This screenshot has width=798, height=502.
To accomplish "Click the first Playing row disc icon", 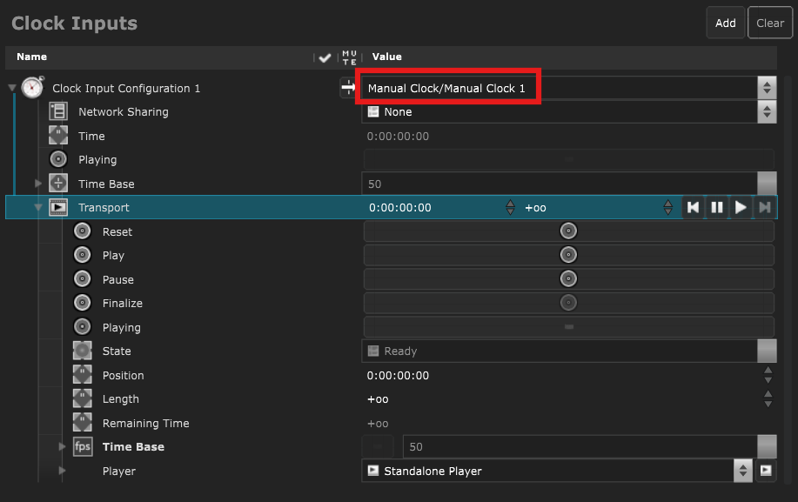I will pos(58,159).
